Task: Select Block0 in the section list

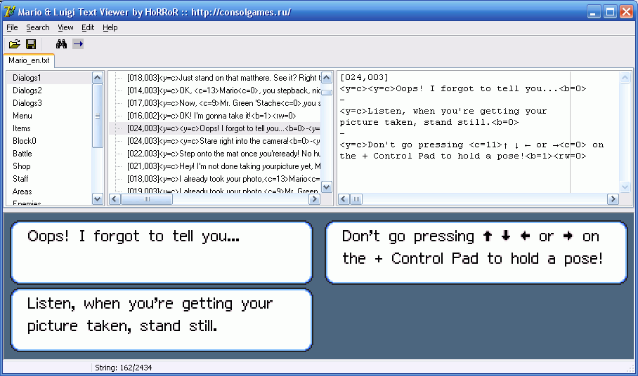Action: point(50,141)
